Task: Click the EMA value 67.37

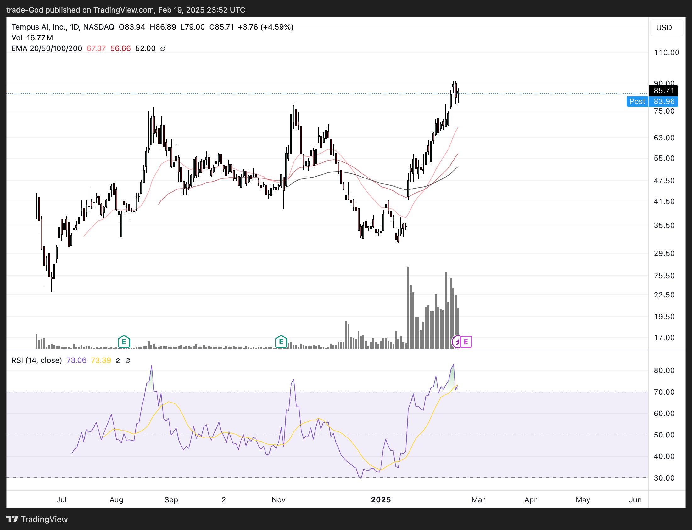Action: pyautogui.click(x=96, y=48)
